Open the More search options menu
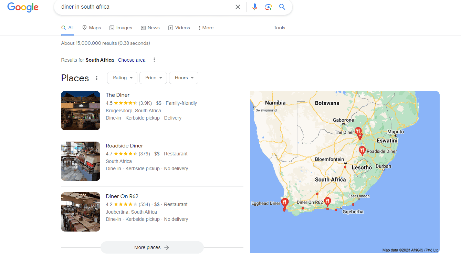461x256 pixels. pos(206,28)
